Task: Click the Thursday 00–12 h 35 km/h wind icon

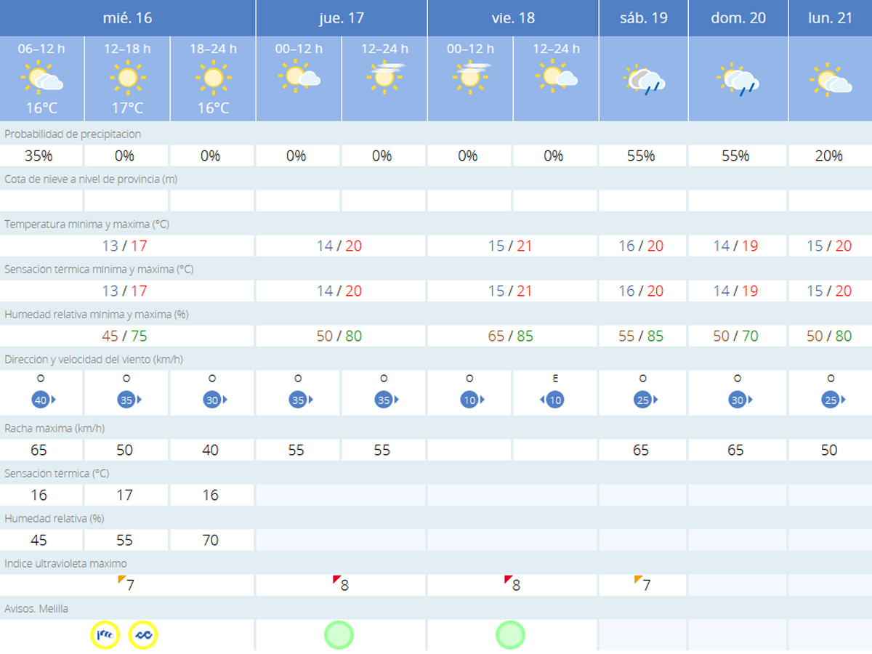Action: coord(299,400)
